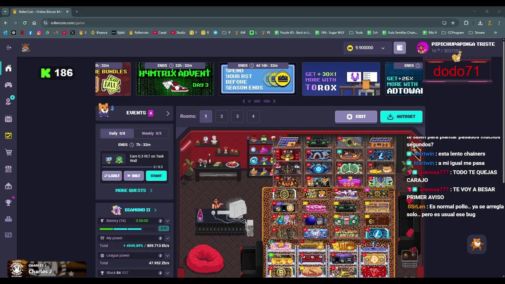Open the Instagram bookmark icon
The width and height of the screenshot is (505, 284).
(x=39, y=33)
